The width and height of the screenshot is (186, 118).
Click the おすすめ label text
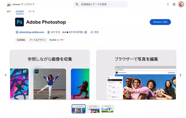click(x=55, y=32)
